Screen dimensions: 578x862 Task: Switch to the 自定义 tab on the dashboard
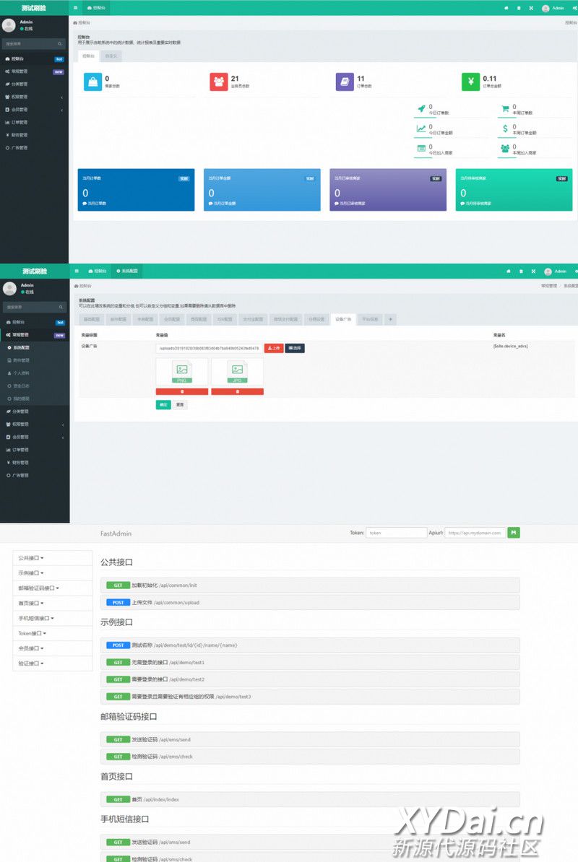pyautogui.click(x=111, y=56)
